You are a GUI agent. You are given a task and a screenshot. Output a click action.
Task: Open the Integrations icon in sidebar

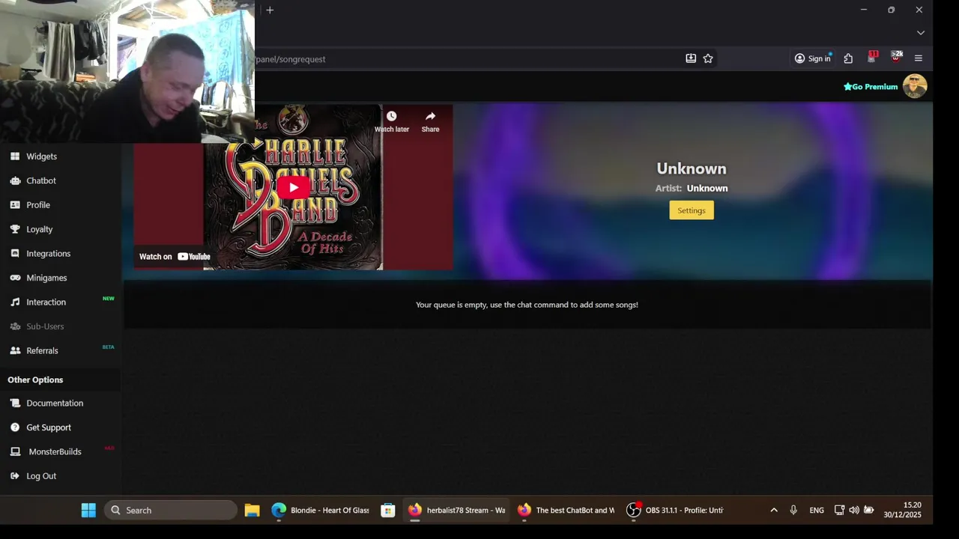[x=15, y=254]
